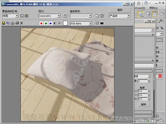
Task: Click the rendered frame window teapot icon
Action: 155,14
